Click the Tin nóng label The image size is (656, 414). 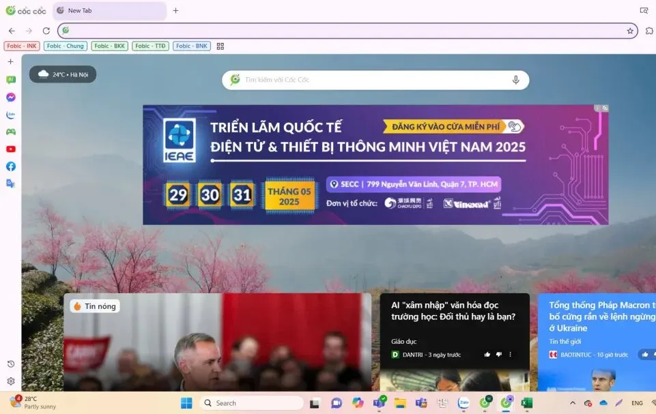[x=95, y=306]
